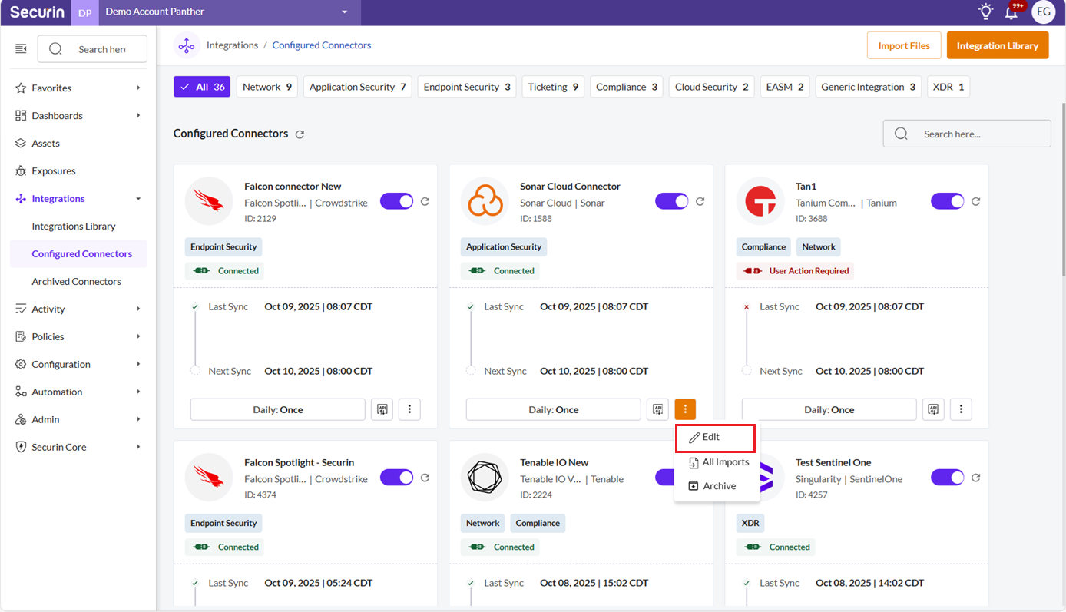The image size is (1066, 612).
Task: Open API icon on Tan1 card
Action: 933,409
